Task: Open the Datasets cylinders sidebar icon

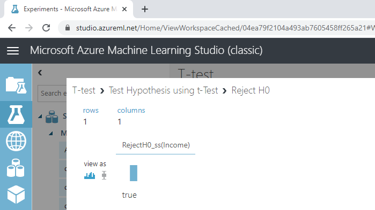Action: 16,168
